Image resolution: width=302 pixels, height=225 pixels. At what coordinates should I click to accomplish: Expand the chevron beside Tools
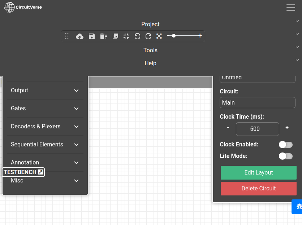pyautogui.click(x=297, y=47)
